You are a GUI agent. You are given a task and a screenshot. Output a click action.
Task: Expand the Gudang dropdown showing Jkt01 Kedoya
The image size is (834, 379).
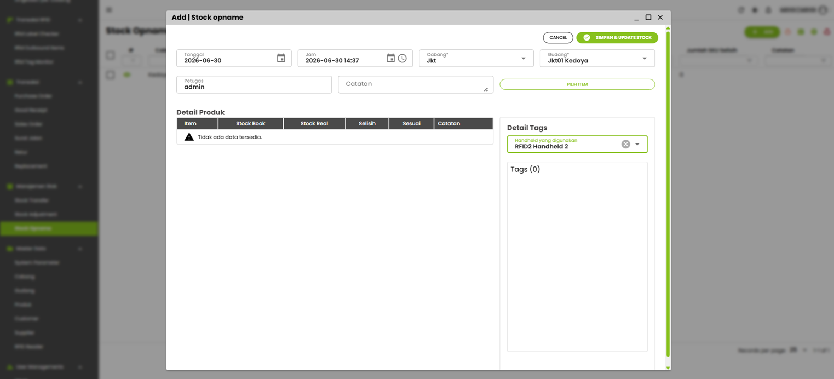645,59
